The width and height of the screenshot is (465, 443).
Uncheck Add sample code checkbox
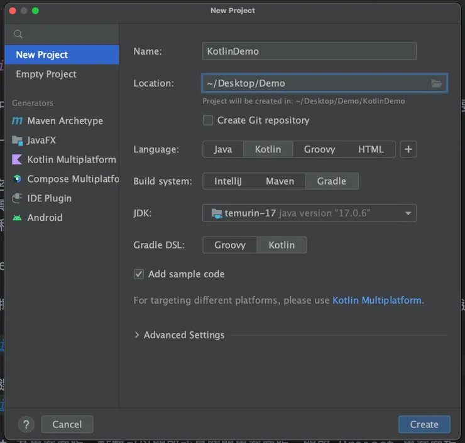139,274
